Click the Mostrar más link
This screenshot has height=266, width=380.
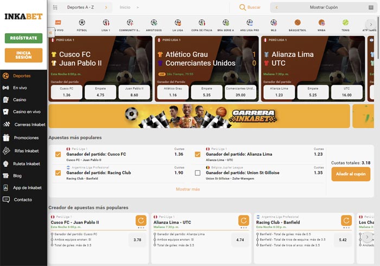(x=188, y=189)
